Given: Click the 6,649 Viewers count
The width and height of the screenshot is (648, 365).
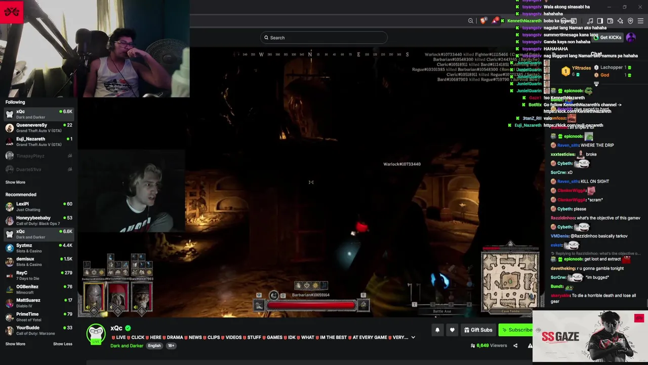Looking at the screenshot, I should pos(489,346).
